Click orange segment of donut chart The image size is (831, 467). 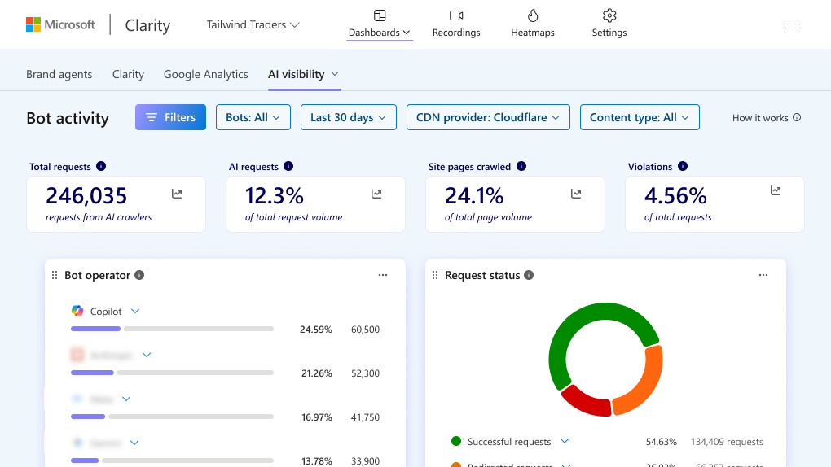tap(645, 386)
